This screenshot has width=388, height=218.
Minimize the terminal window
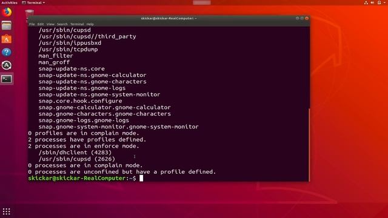coord(298,18)
